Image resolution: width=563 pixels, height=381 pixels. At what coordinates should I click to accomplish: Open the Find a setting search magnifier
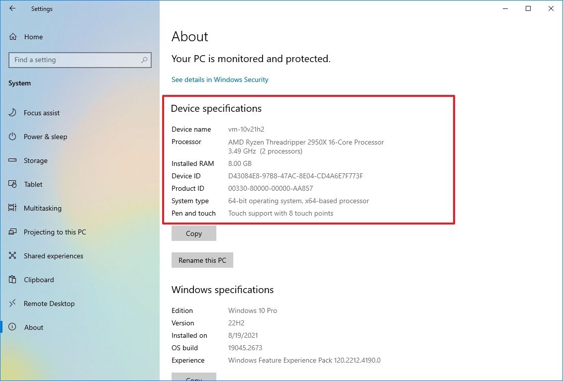pyautogui.click(x=145, y=60)
